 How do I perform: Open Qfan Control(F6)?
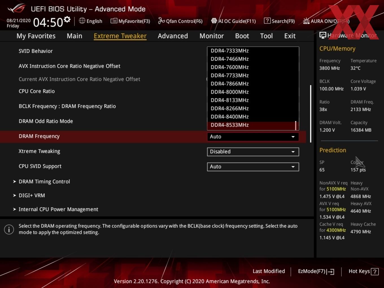point(180,21)
